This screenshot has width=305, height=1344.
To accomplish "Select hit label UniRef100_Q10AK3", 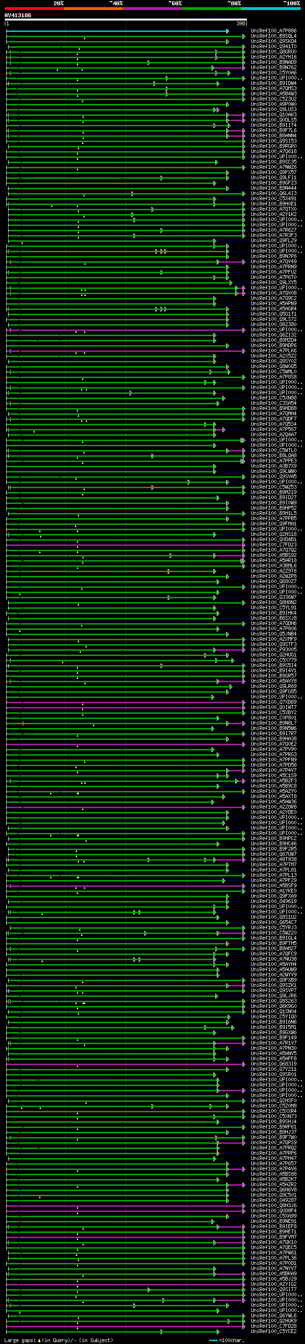I will (274, 115).
